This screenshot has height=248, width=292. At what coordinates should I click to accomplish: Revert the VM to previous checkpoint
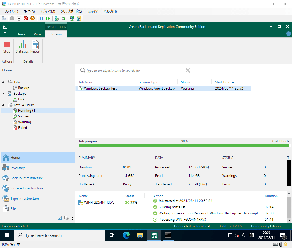63,18
